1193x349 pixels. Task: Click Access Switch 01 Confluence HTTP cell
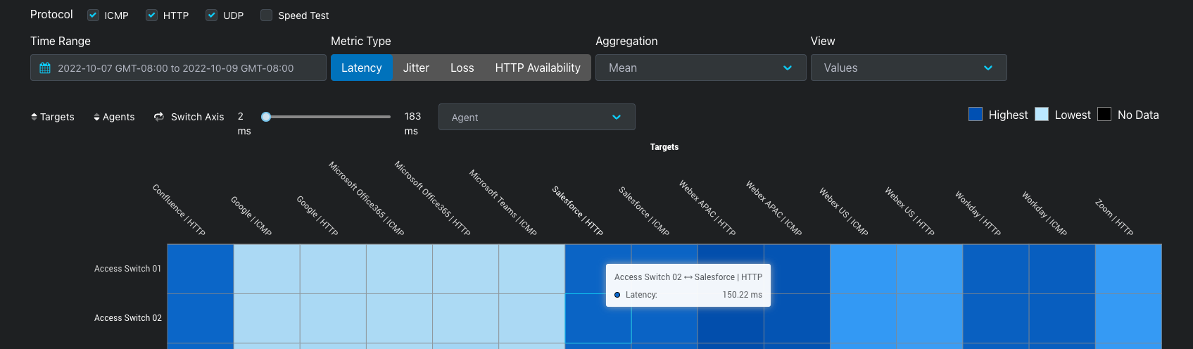201,269
